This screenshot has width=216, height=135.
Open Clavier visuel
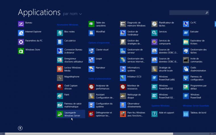click(x=92, y=51)
